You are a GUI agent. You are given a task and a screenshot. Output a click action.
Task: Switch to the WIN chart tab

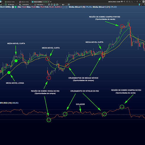point(10,2)
